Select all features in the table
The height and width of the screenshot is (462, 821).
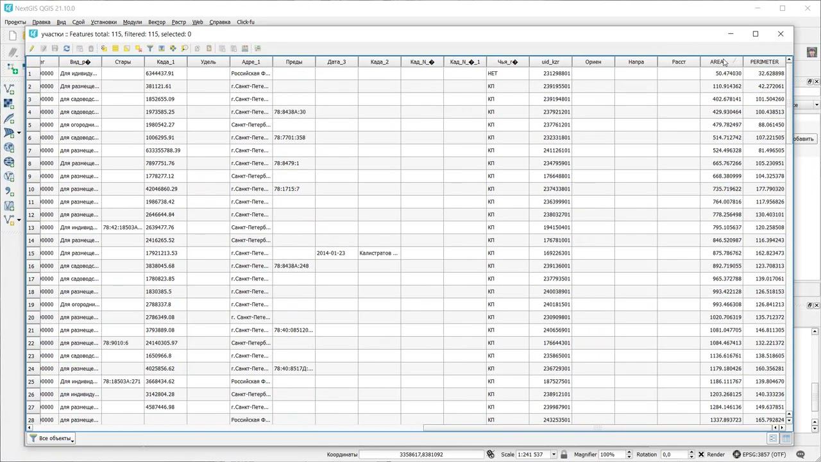pyautogui.click(x=115, y=48)
